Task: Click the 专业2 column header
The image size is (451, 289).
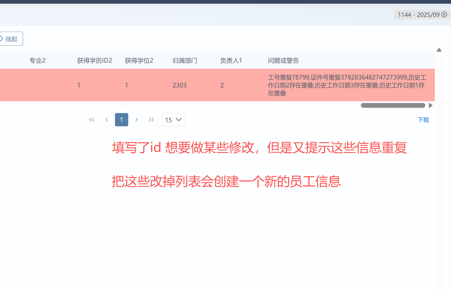Action: 37,60
